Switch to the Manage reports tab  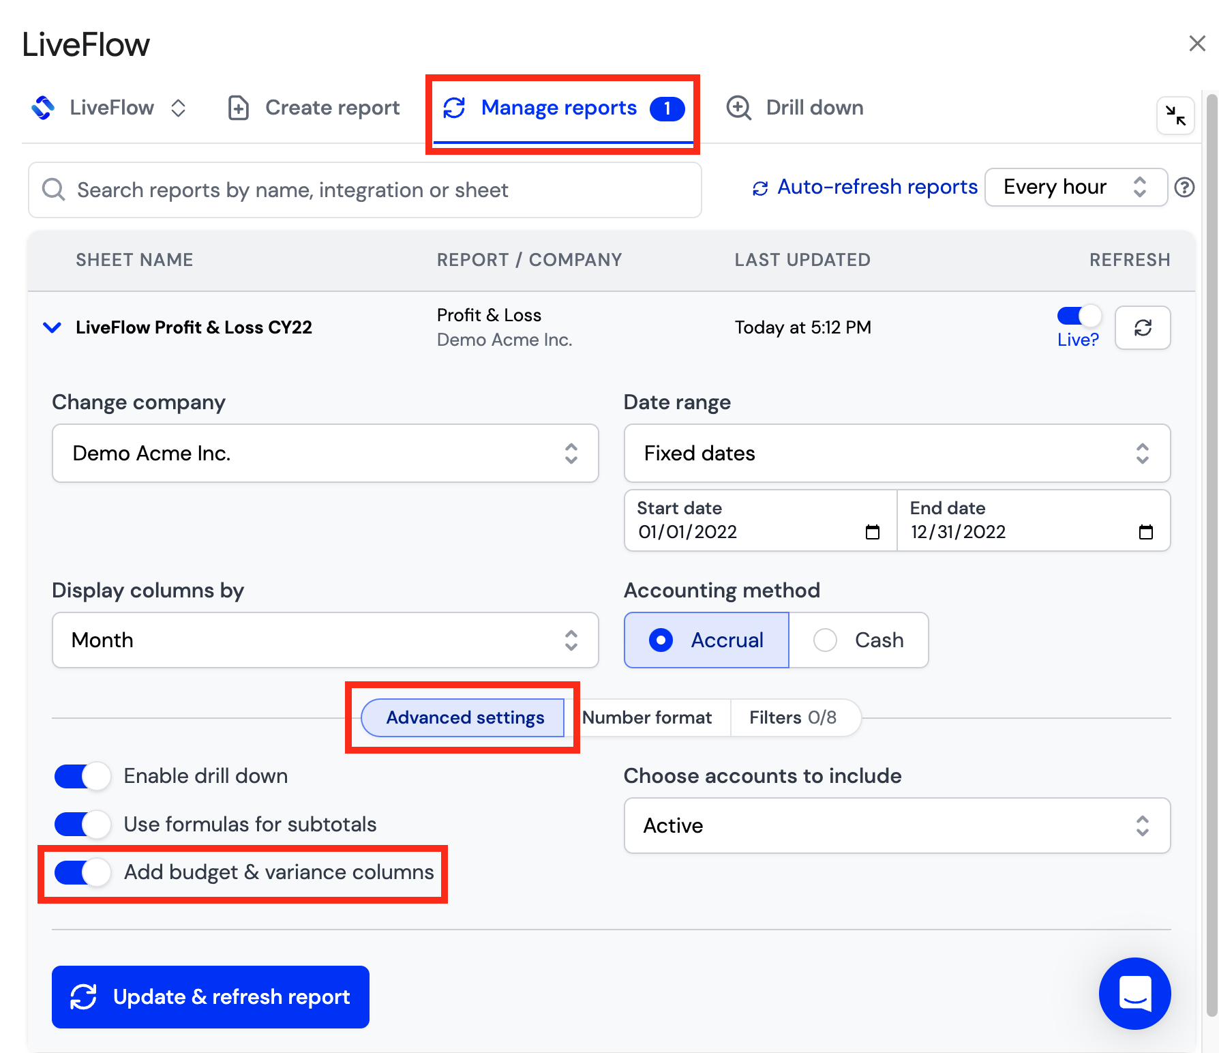[x=563, y=109]
